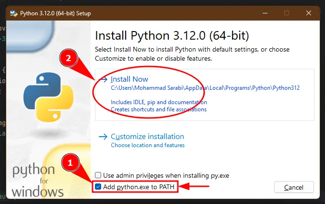Close the Python Setup window
This screenshot has height=204, width=325.
[x=309, y=13]
